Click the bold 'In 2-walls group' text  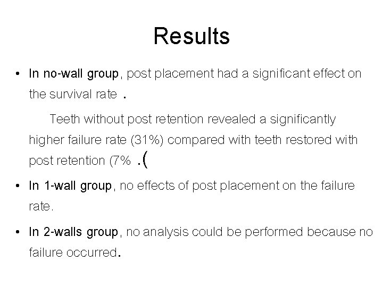(73, 232)
